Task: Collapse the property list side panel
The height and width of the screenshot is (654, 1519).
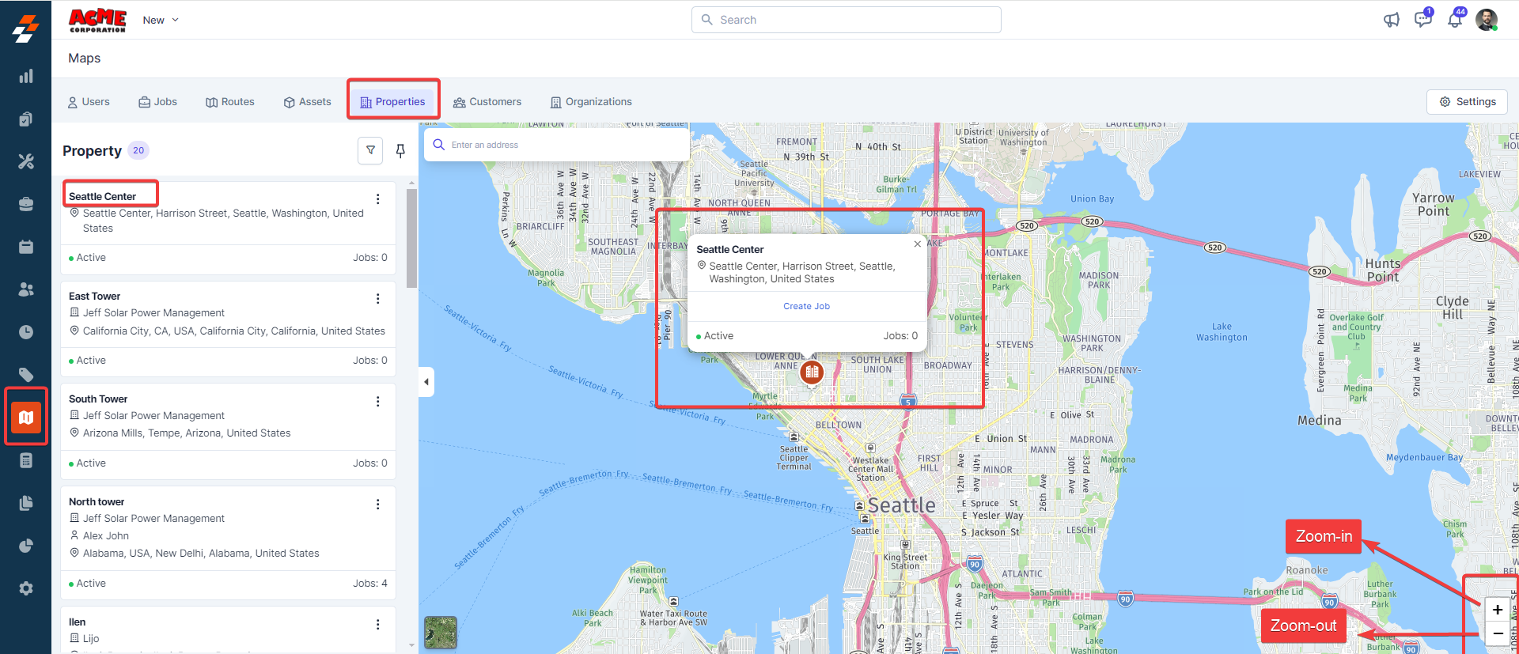Action: 426,382
